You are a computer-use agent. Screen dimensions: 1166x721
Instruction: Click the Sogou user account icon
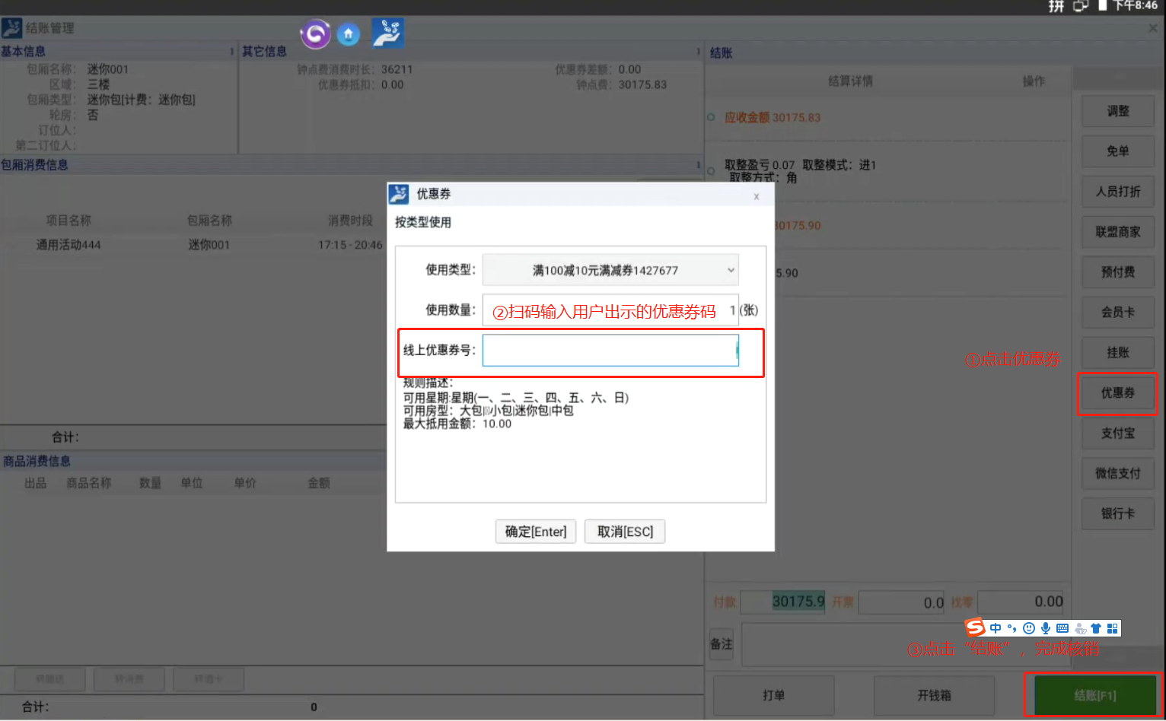(x=1079, y=628)
